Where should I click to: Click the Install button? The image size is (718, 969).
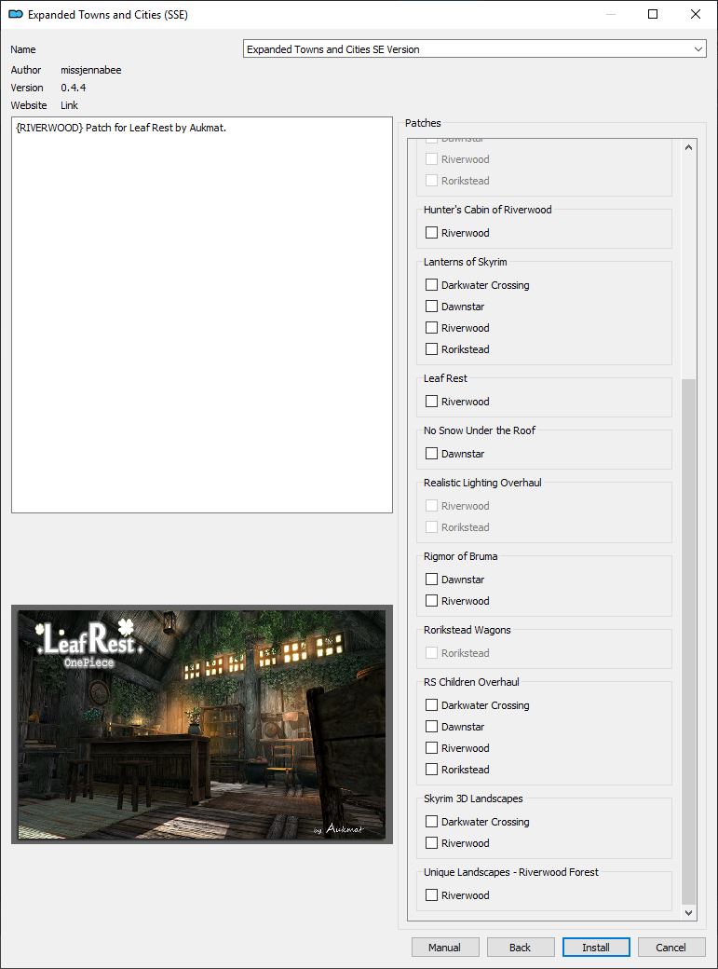(x=596, y=948)
